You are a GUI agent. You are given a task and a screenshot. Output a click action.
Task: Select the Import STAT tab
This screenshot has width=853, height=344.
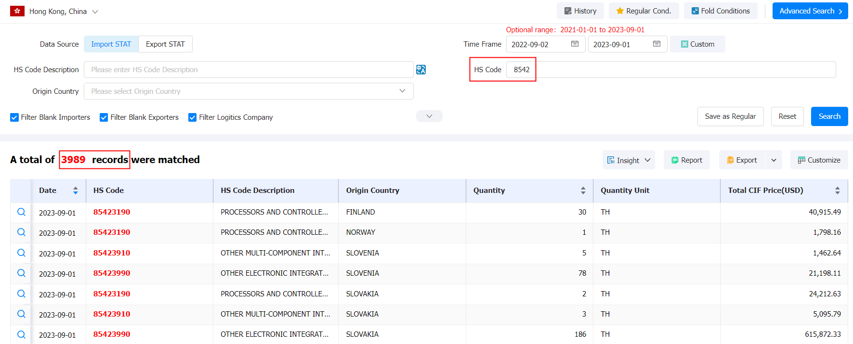point(111,44)
